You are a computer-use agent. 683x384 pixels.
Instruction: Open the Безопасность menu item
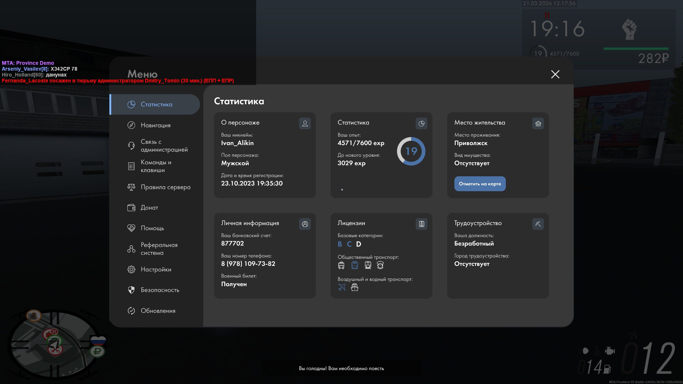pos(160,290)
